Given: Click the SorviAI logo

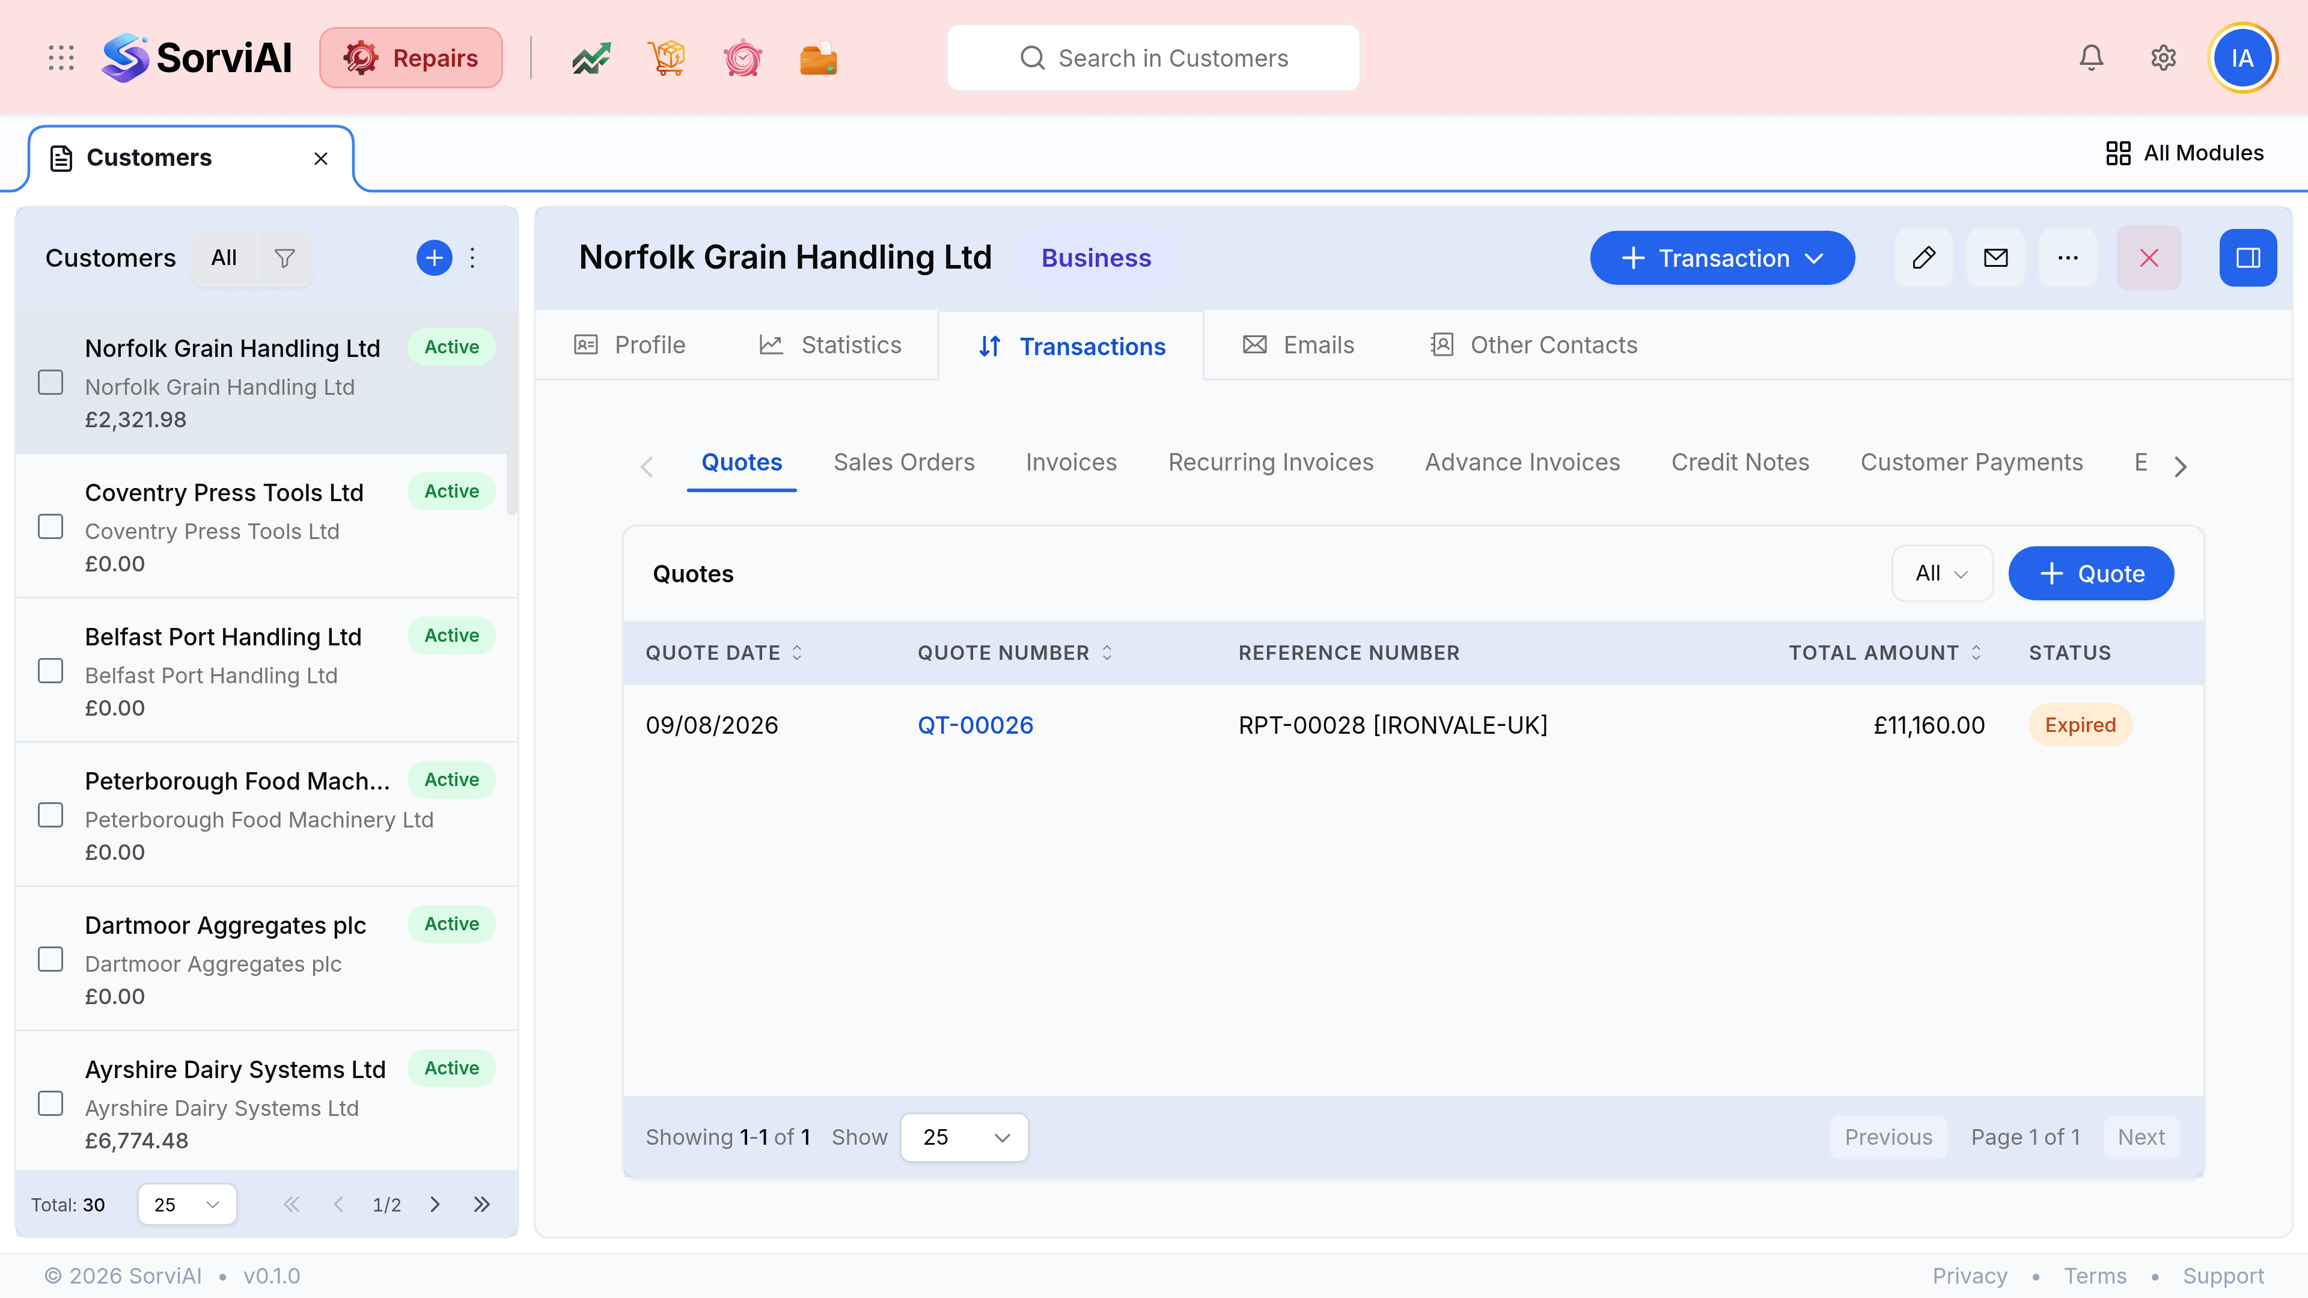Looking at the screenshot, I should click(197, 58).
